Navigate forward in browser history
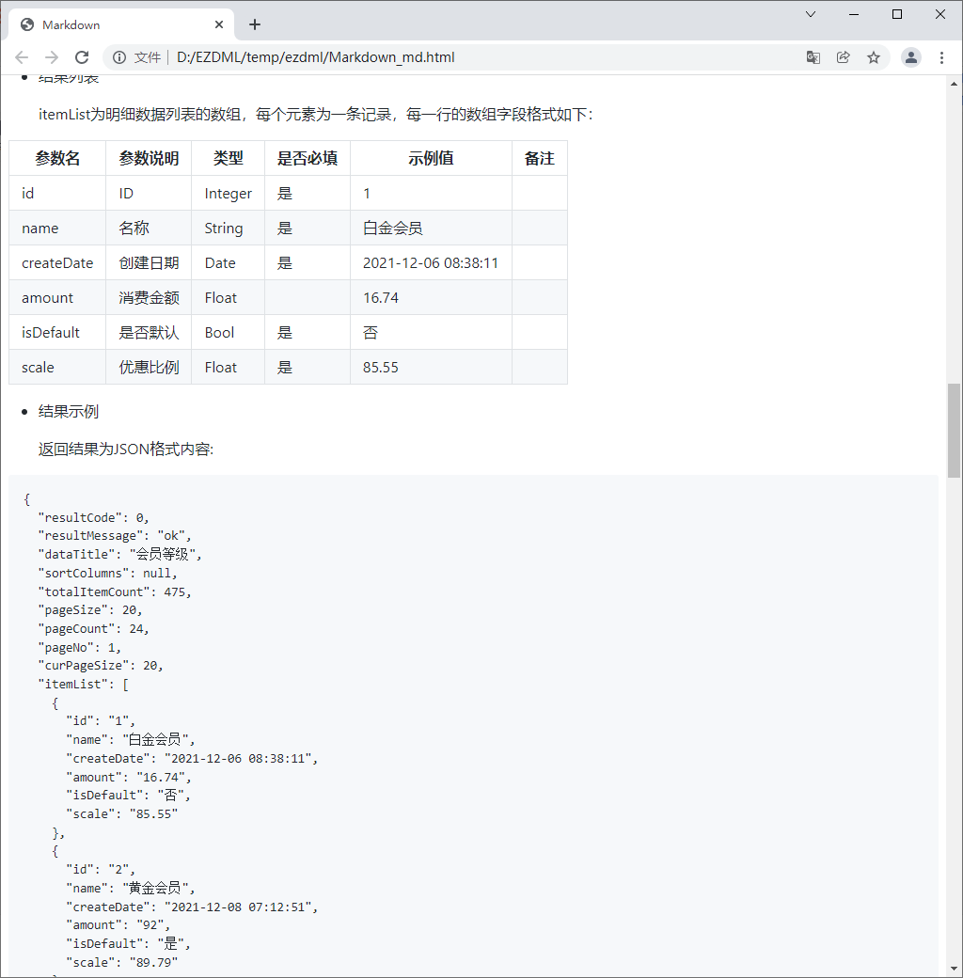963x978 pixels. click(x=52, y=56)
